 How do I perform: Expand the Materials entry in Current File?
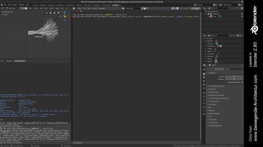(206, 56)
